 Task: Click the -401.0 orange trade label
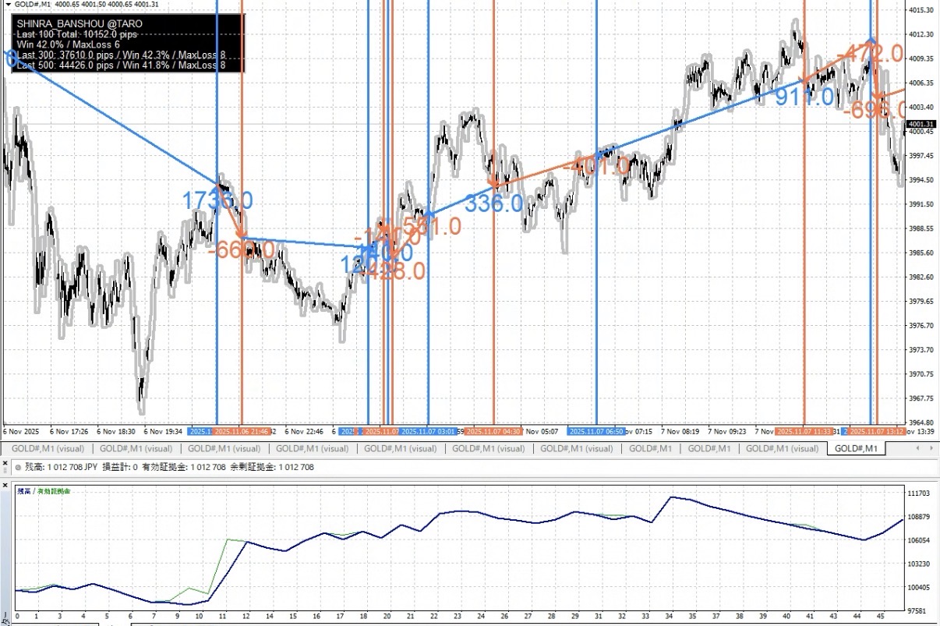[x=595, y=165]
